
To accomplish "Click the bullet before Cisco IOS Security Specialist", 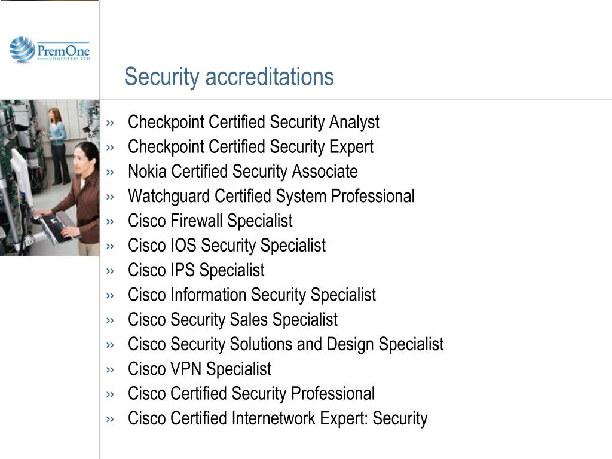I will [x=110, y=246].
